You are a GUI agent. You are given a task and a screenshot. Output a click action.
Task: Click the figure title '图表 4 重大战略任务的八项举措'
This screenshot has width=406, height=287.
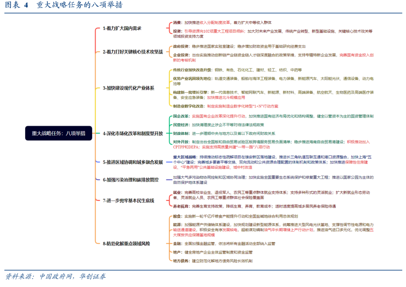[x=64, y=5]
